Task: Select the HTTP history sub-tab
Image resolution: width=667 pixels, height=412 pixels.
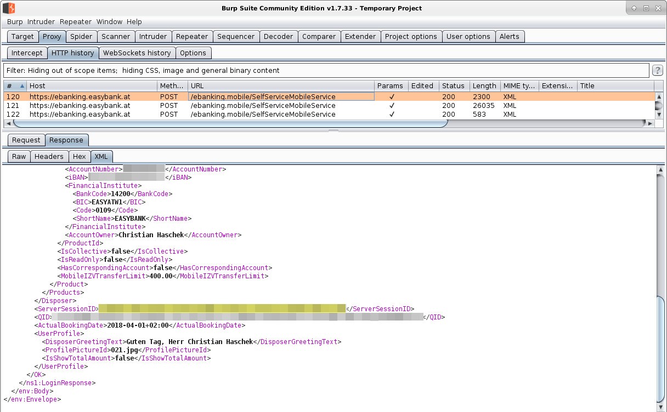Action: coord(73,53)
